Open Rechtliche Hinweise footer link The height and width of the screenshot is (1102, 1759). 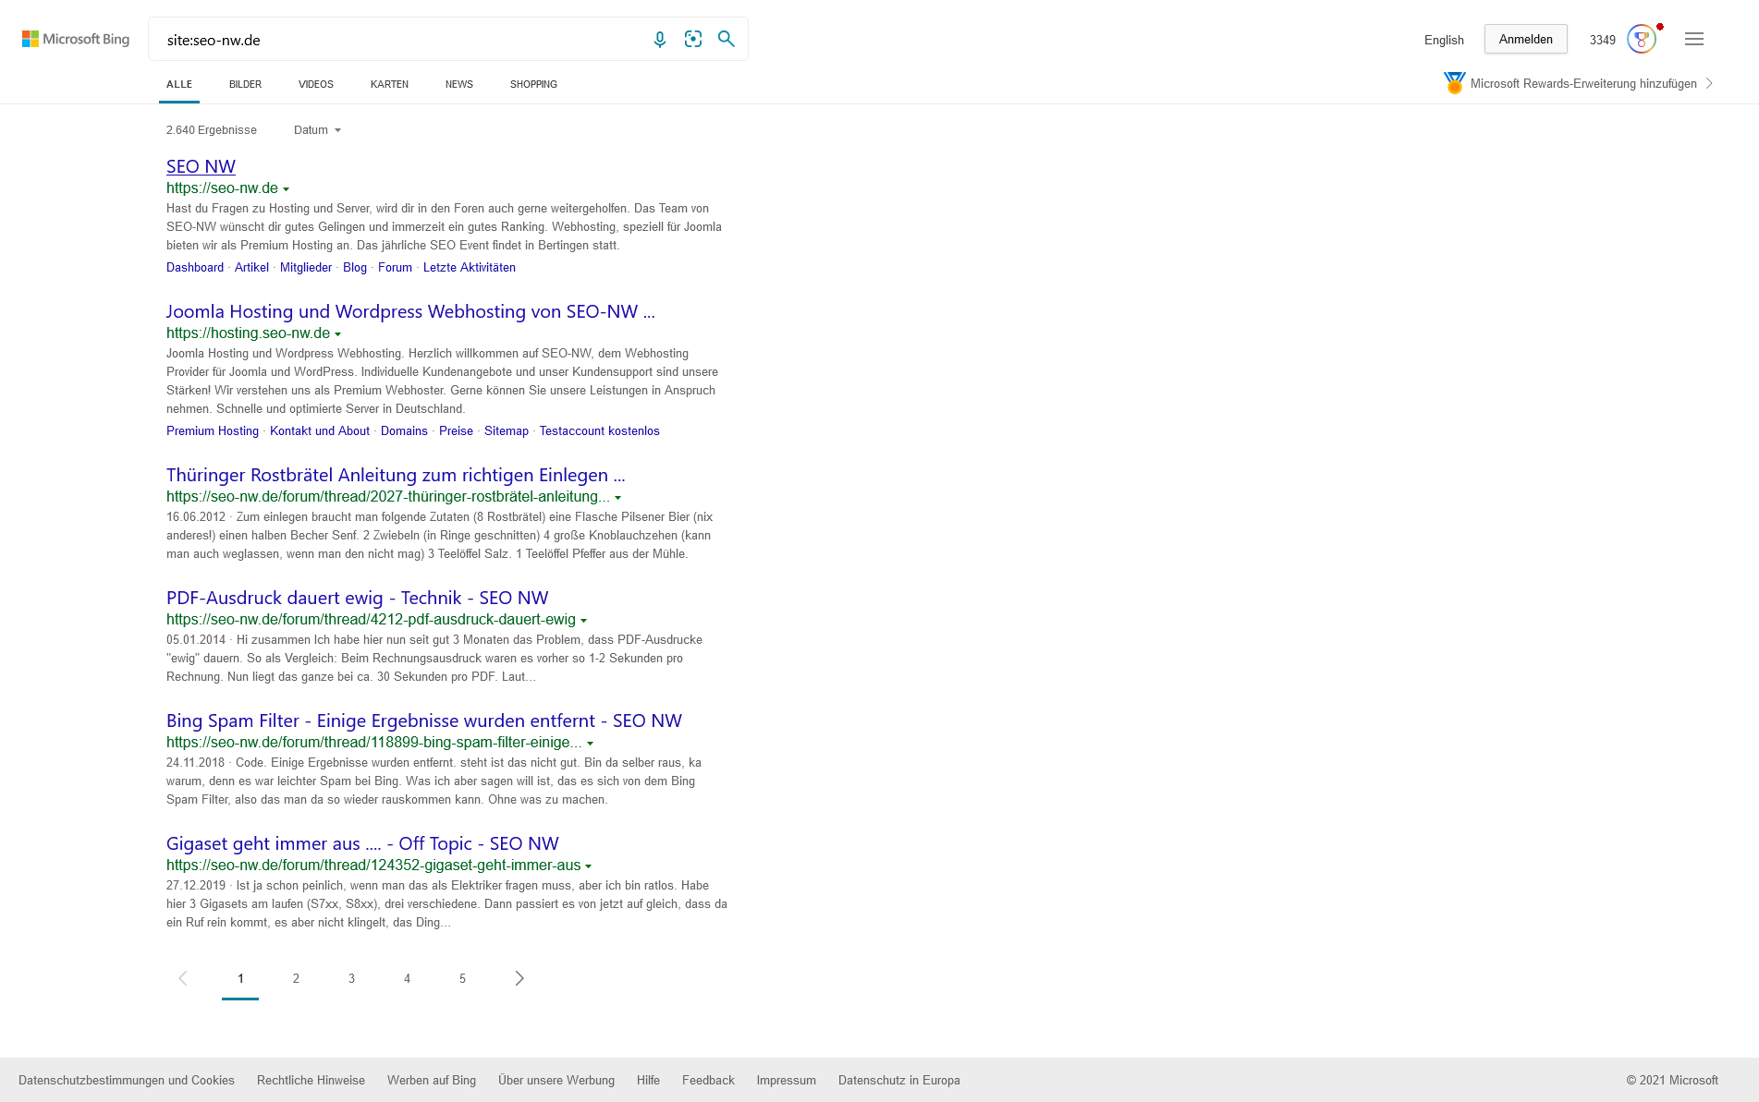click(x=311, y=1080)
